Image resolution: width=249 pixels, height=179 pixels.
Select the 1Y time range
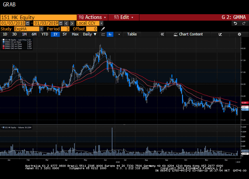tap(55, 34)
